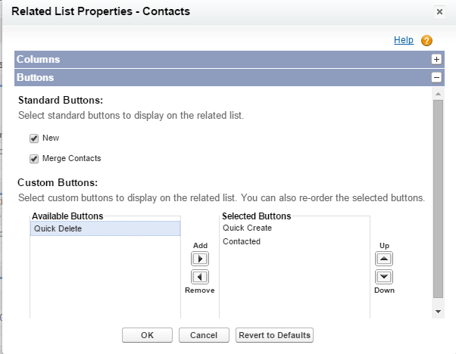Click the orange help question mark icon
The width and height of the screenshot is (456, 354).
(426, 41)
